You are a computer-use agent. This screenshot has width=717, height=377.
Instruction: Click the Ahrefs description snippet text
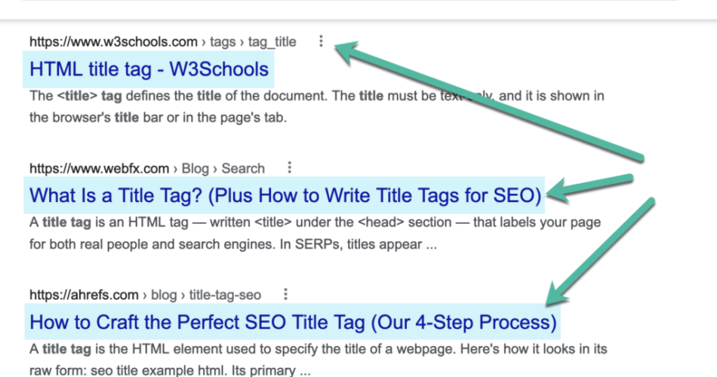[302, 360]
